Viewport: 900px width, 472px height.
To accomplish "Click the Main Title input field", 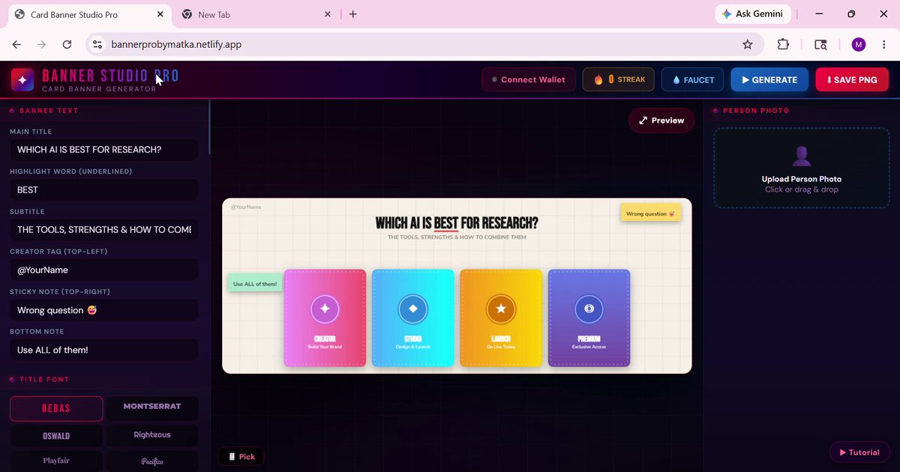I will click(x=104, y=150).
